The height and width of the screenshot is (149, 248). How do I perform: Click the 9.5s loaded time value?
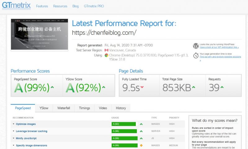pos(131,88)
